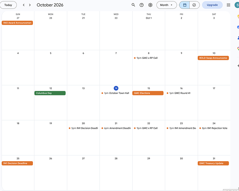Select date 6 in the calendar

pyautogui.click(x=83, y=53)
